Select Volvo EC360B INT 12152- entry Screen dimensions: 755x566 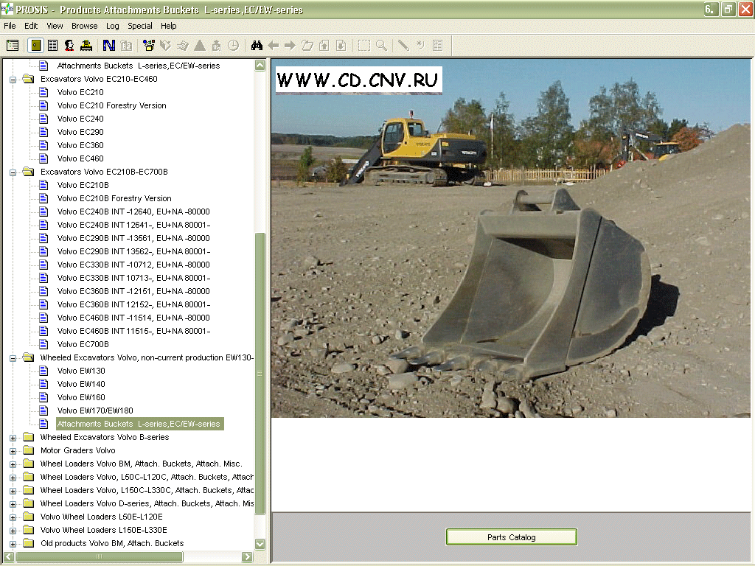point(133,304)
